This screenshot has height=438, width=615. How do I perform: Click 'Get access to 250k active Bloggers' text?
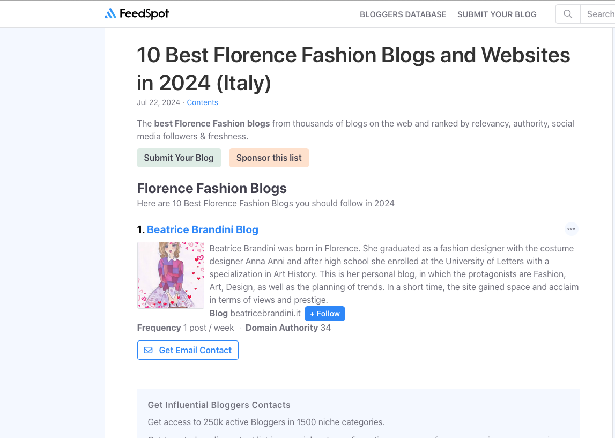[266, 422]
